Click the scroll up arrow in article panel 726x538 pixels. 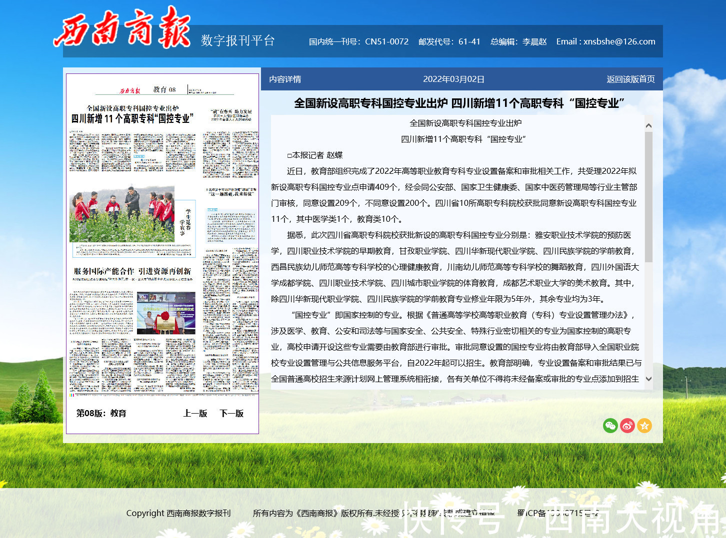point(648,125)
